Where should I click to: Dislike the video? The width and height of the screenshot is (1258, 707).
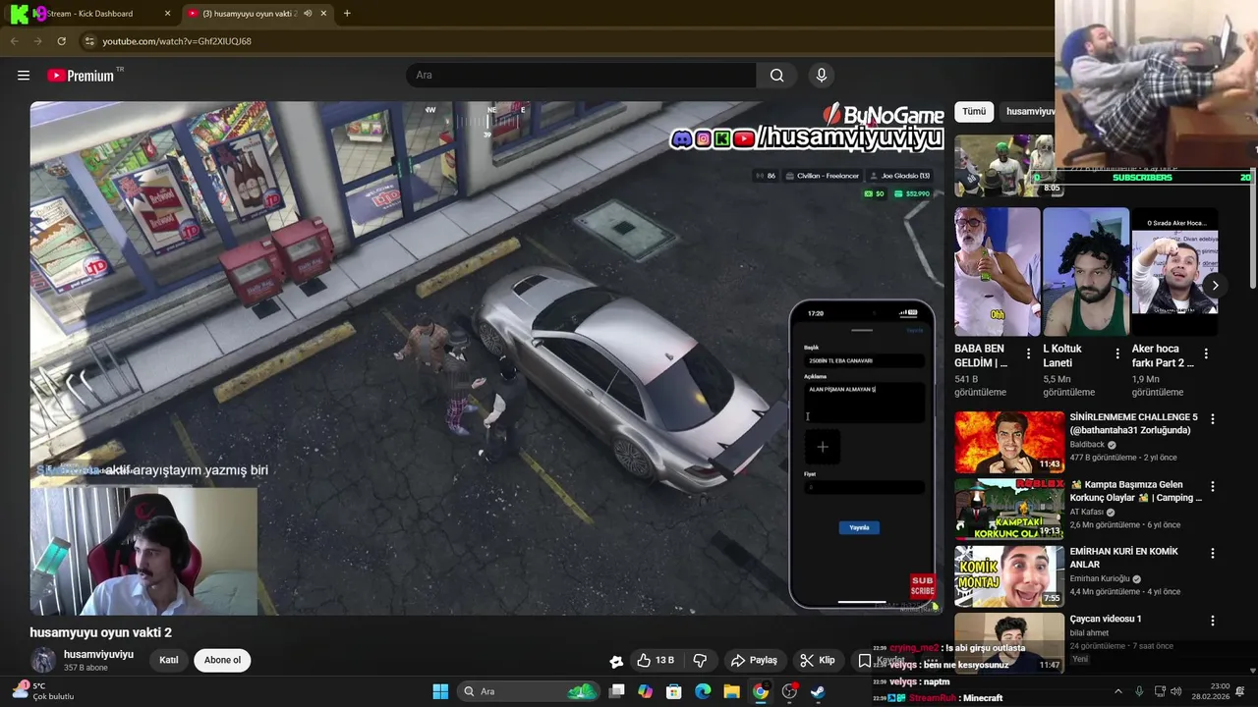[x=701, y=660]
